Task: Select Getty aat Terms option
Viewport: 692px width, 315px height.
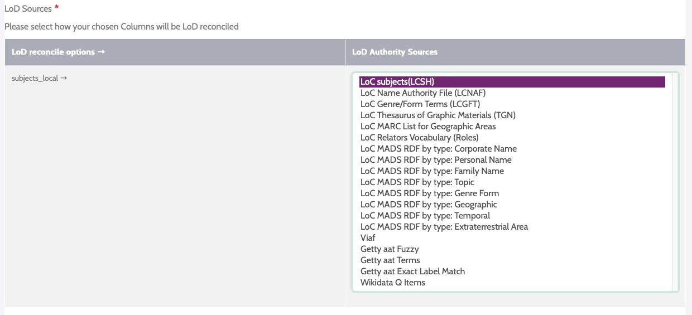Action: tap(390, 260)
